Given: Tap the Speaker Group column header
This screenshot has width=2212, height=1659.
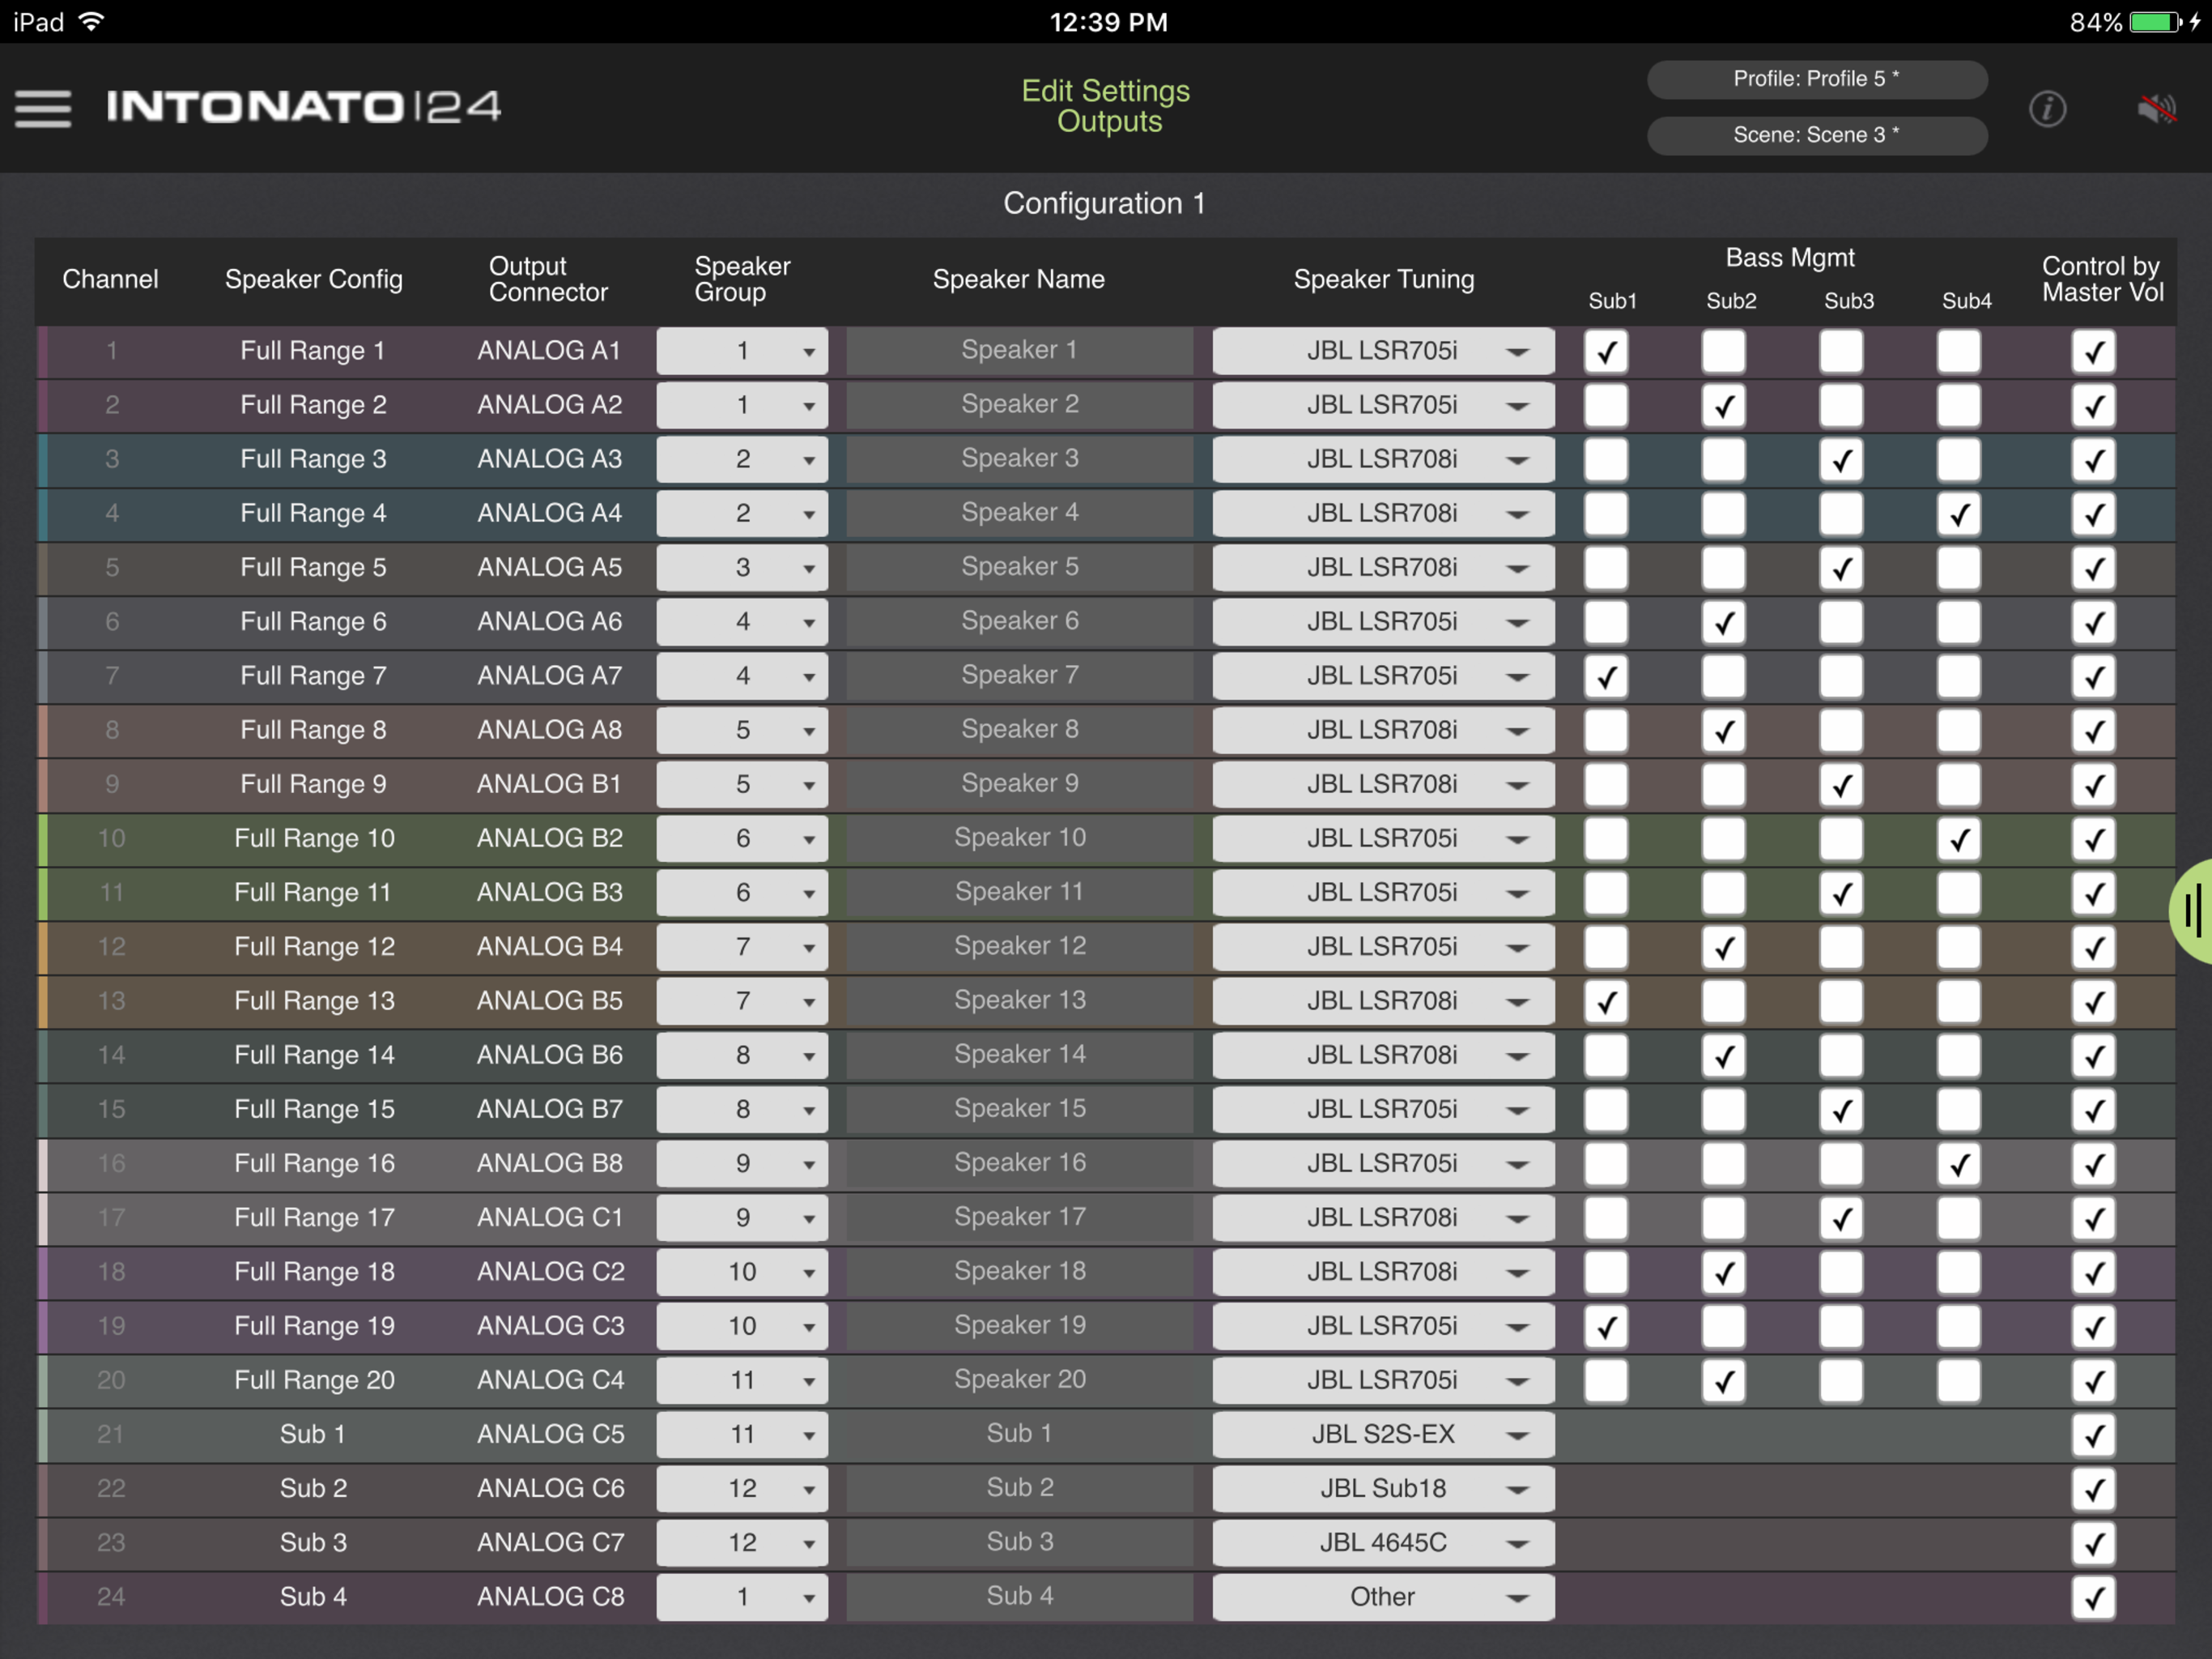Looking at the screenshot, I should tap(742, 279).
